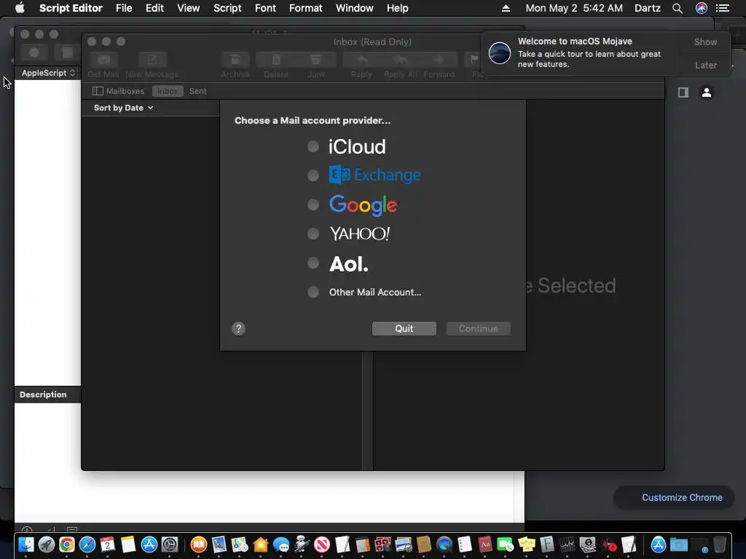Open the Sort by Date dropdown in Mail
The height and width of the screenshot is (559, 746).
(x=123, y=108)
